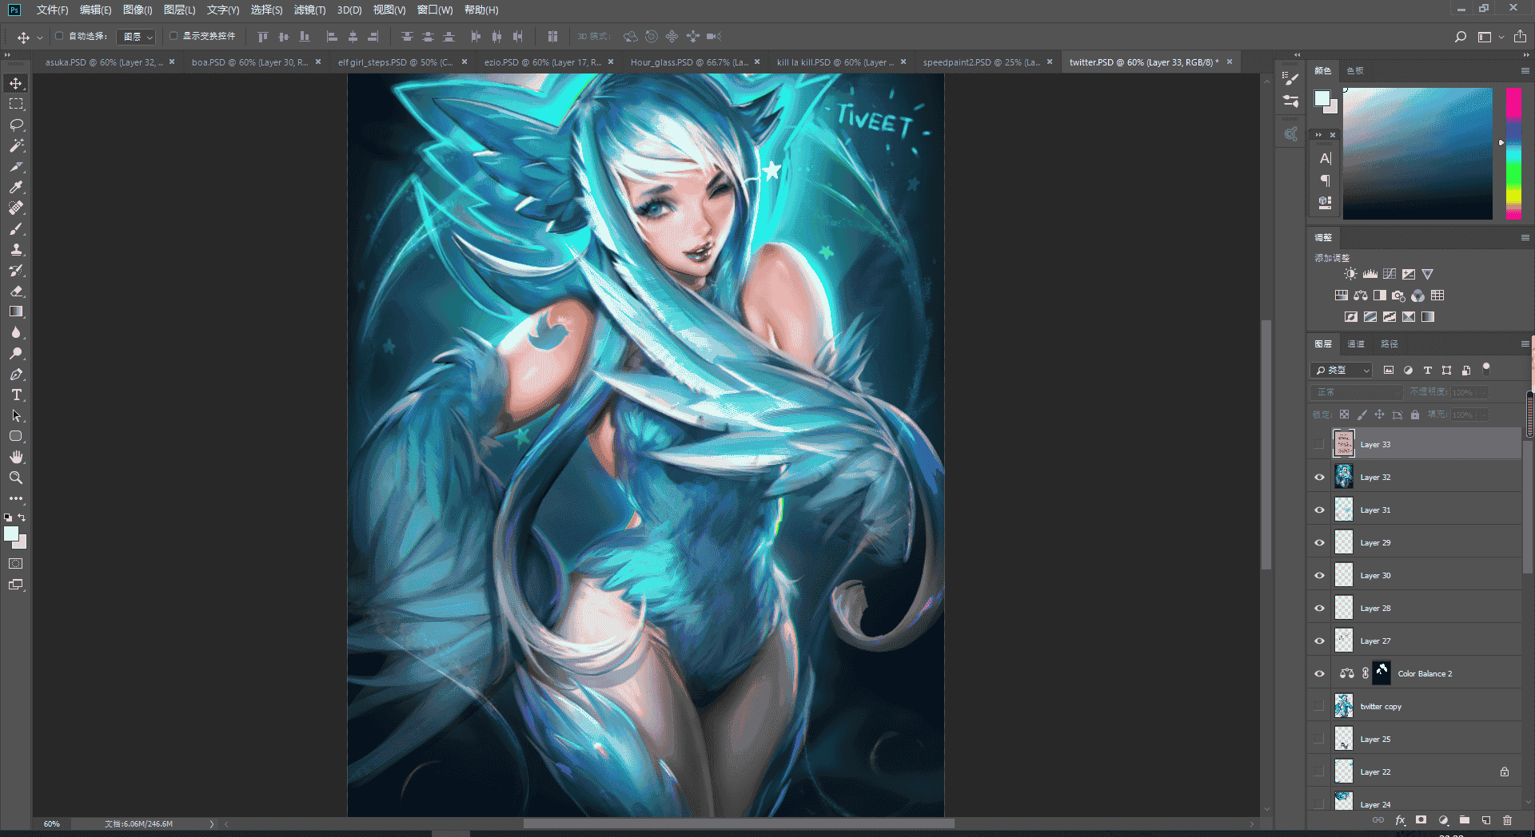Viewport: 1535px width, 837px height.
Task: Select the Lasso tool
Action: pos(16,125)
